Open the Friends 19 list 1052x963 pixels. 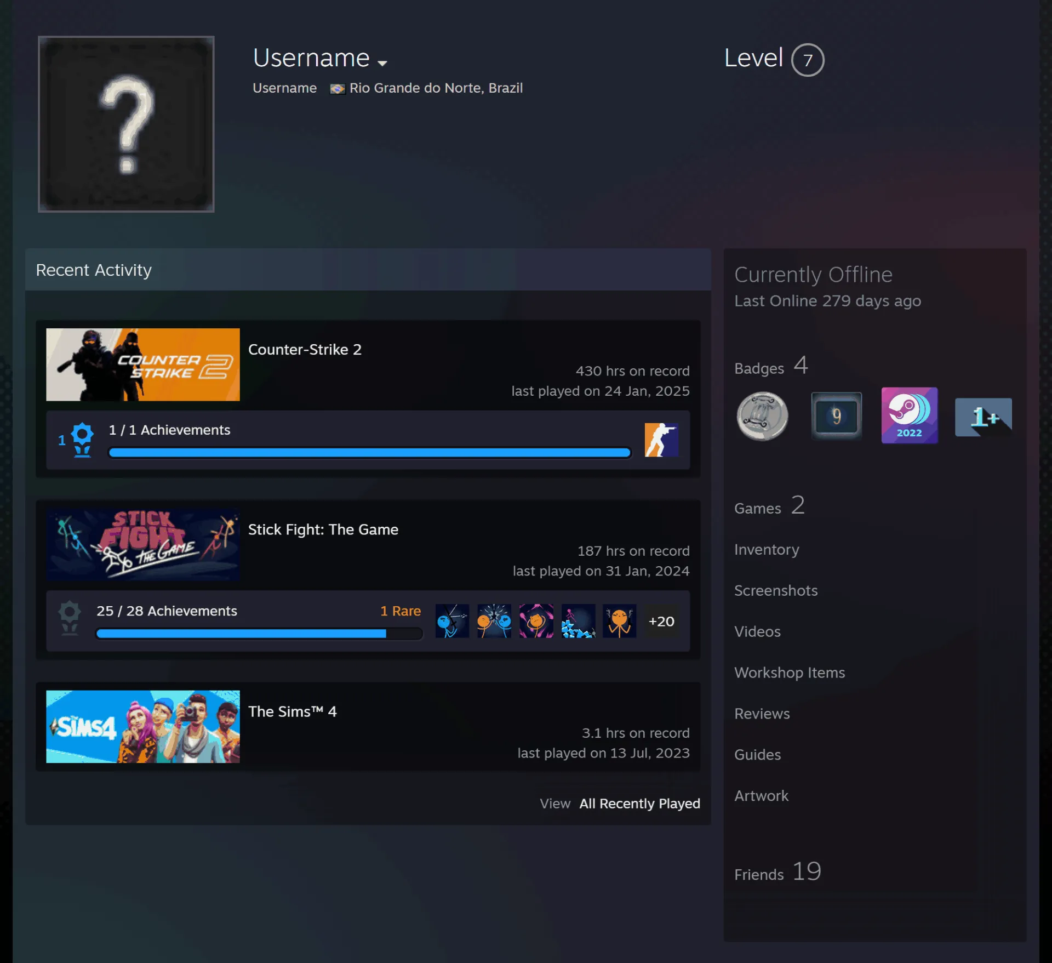pyautogui.click(x=777, y=871)
